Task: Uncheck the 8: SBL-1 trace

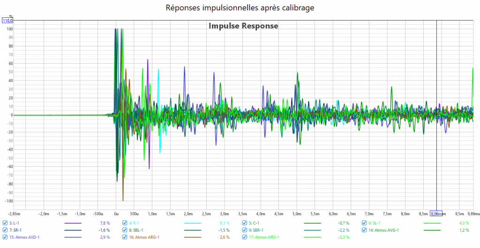Action: (125, 230)
